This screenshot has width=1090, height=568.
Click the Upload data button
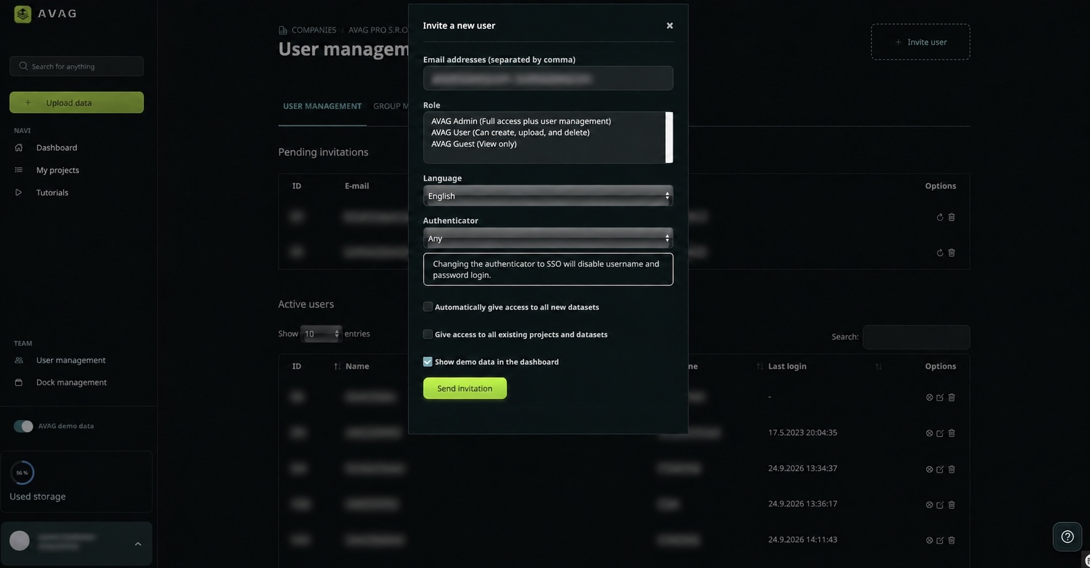point(76,103)
